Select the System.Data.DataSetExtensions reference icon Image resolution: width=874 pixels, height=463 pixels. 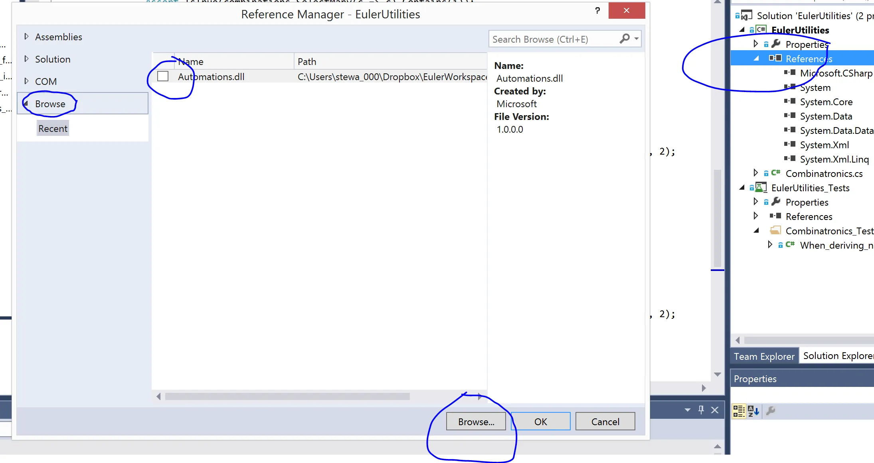790,130
